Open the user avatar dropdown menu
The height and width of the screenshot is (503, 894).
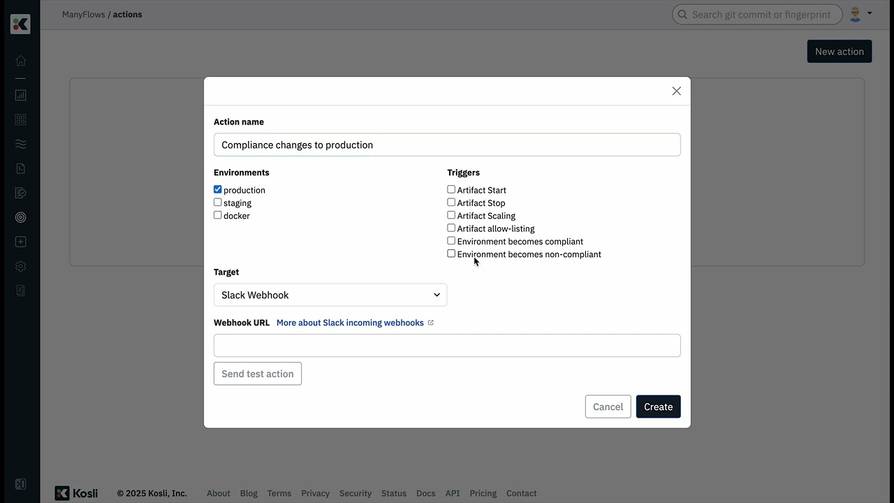coord(860,14)
